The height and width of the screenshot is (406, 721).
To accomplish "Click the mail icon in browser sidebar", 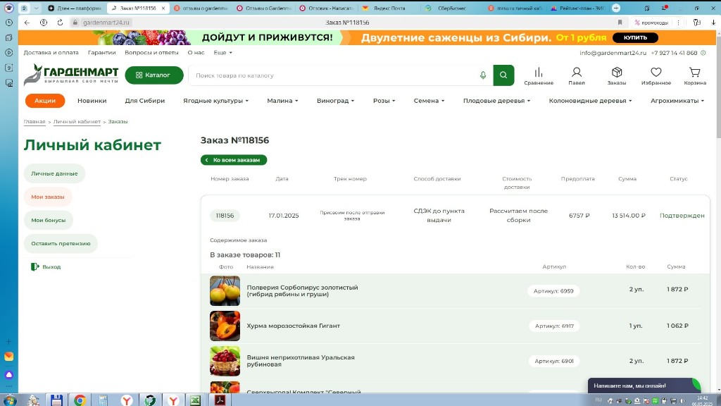I will [x=8, y=356].
